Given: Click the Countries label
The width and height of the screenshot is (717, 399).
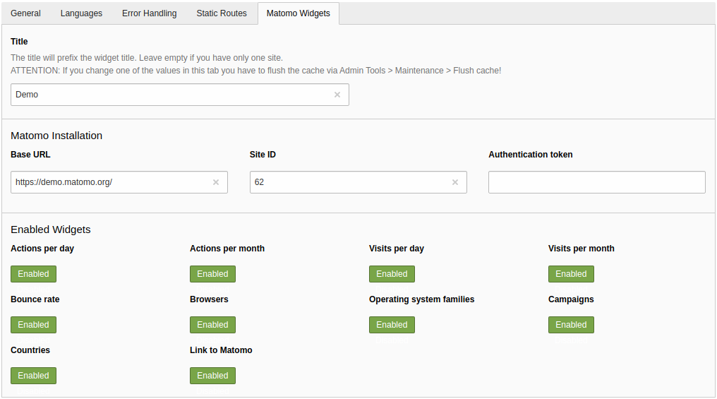Looking at the screenshot, I should [x=30, y=350].
